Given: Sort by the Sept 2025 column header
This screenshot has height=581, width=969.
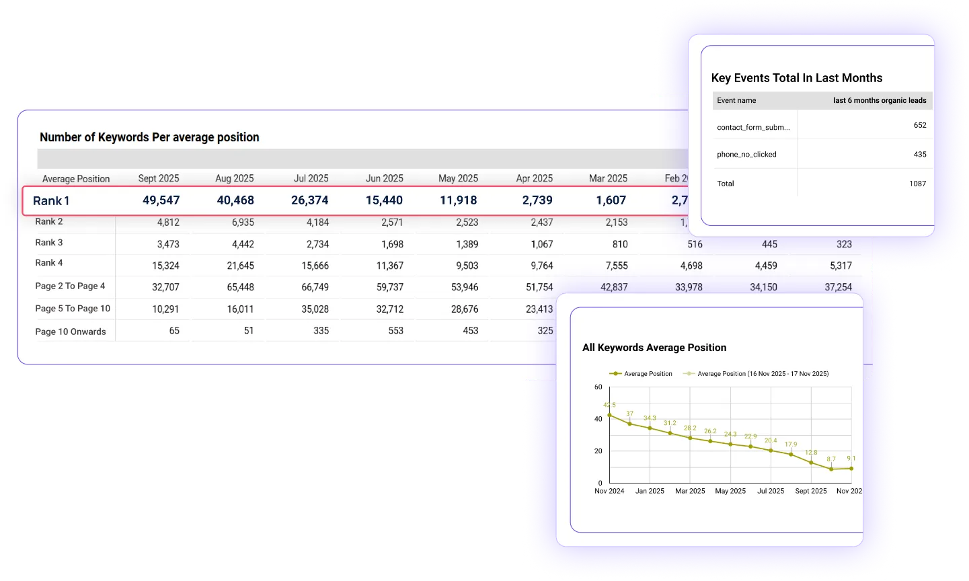Looking at the screenshot, I should point(159,178).
